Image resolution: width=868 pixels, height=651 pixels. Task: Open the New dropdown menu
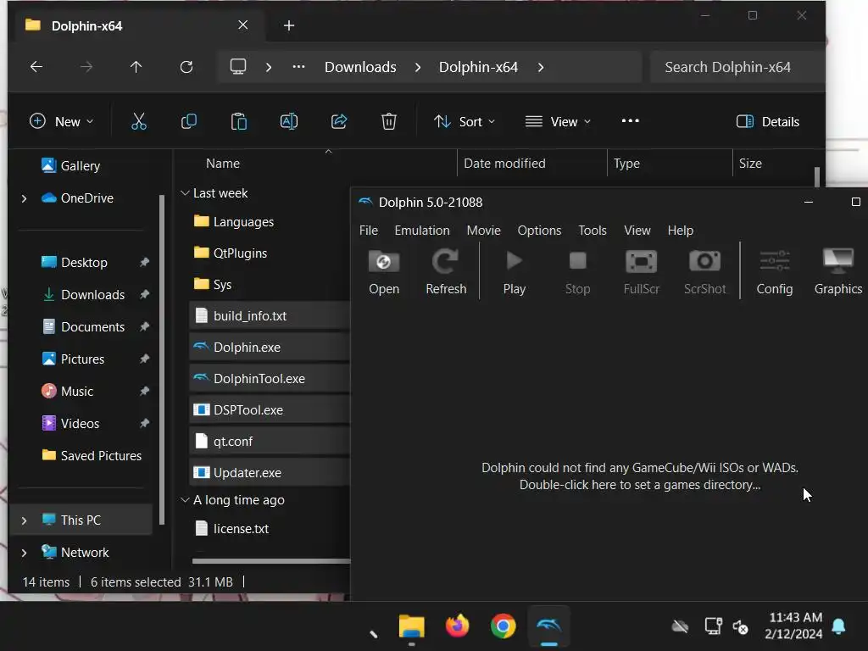(61, 121)
